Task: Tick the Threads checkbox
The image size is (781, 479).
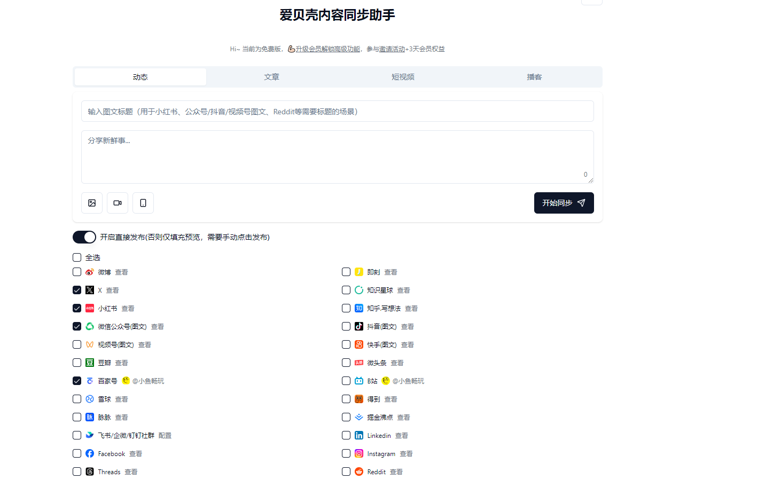Action: click(x=77, y=472)
